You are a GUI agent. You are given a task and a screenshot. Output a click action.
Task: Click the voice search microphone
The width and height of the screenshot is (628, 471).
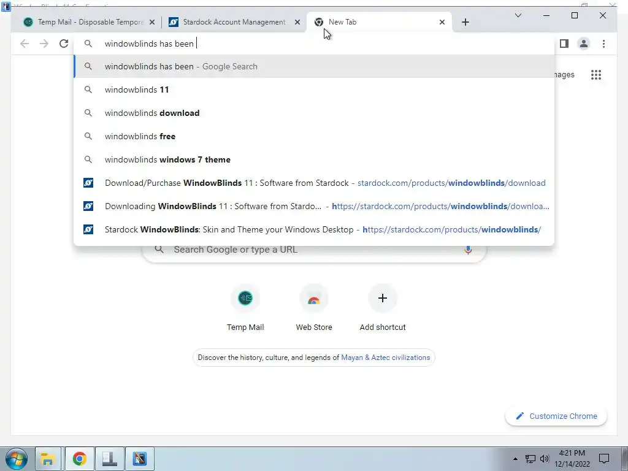(468, 250)
